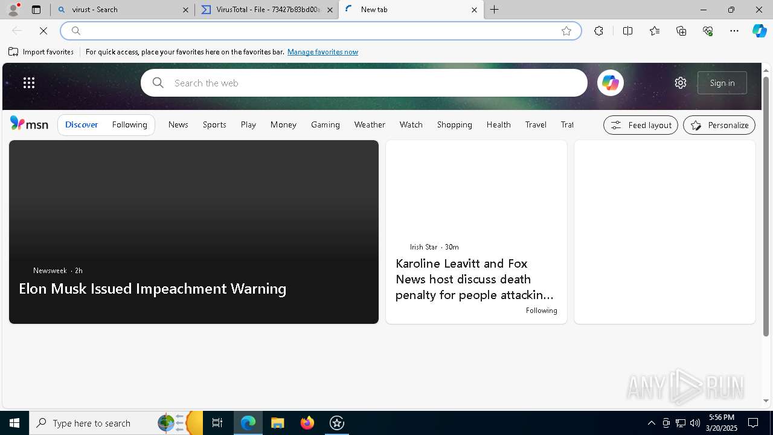Open the msn logo homepage link

29,124
